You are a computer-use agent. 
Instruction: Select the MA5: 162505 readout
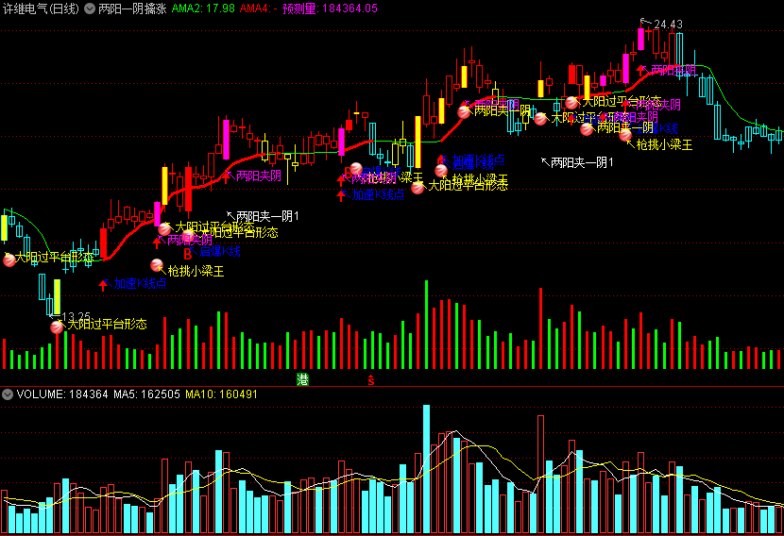pyautogui.click(x=146, y=394)
